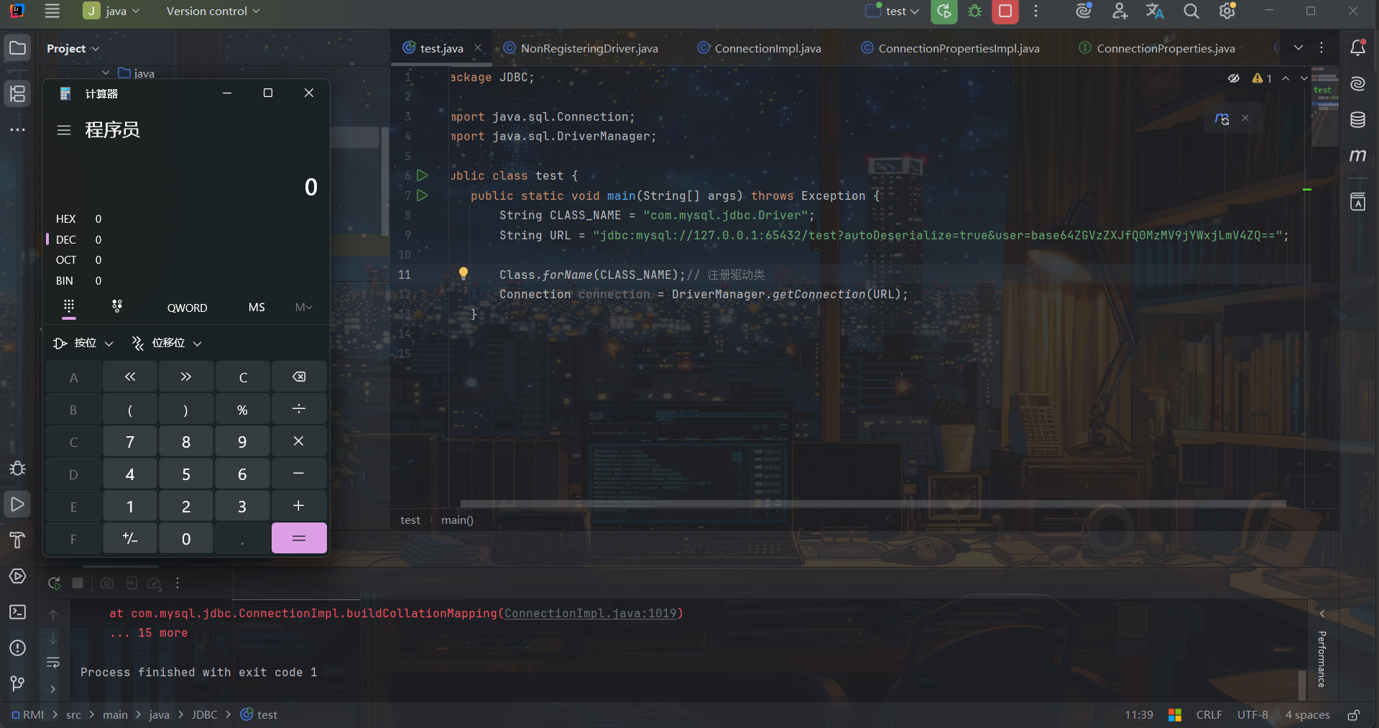Open Notifications bell panel
Viewport: 1379px width, 728px height.
(1357, 48)
